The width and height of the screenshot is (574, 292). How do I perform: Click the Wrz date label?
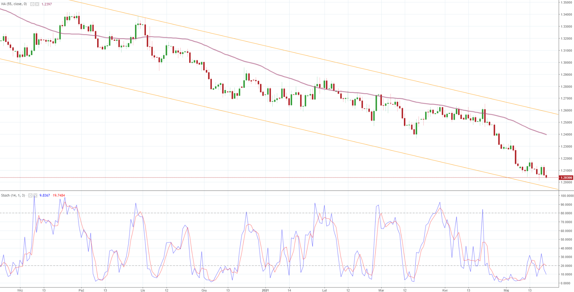(x=20, y=290)
